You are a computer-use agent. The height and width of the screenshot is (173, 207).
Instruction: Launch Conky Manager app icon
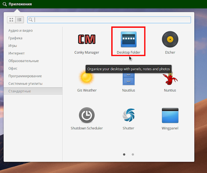pos(87,39)
